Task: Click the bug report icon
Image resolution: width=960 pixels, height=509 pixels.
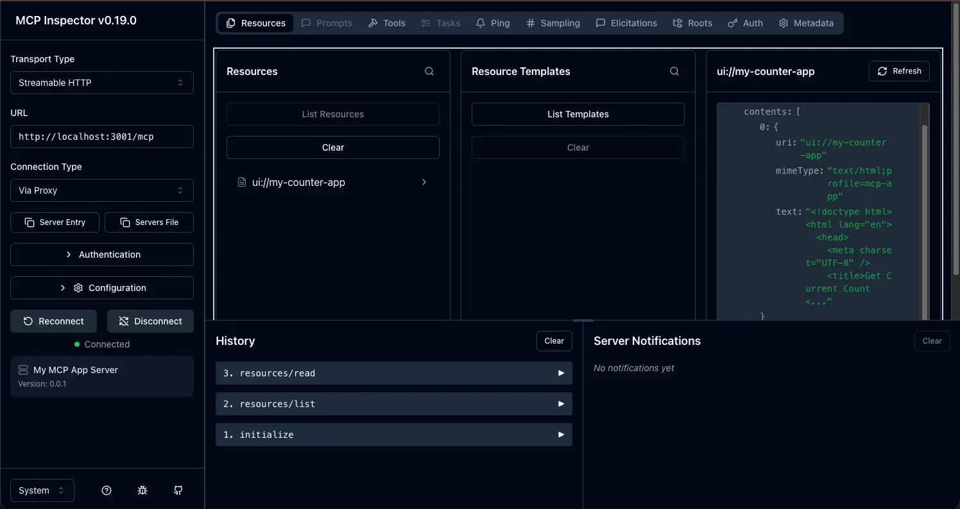Action: point(142,490)
